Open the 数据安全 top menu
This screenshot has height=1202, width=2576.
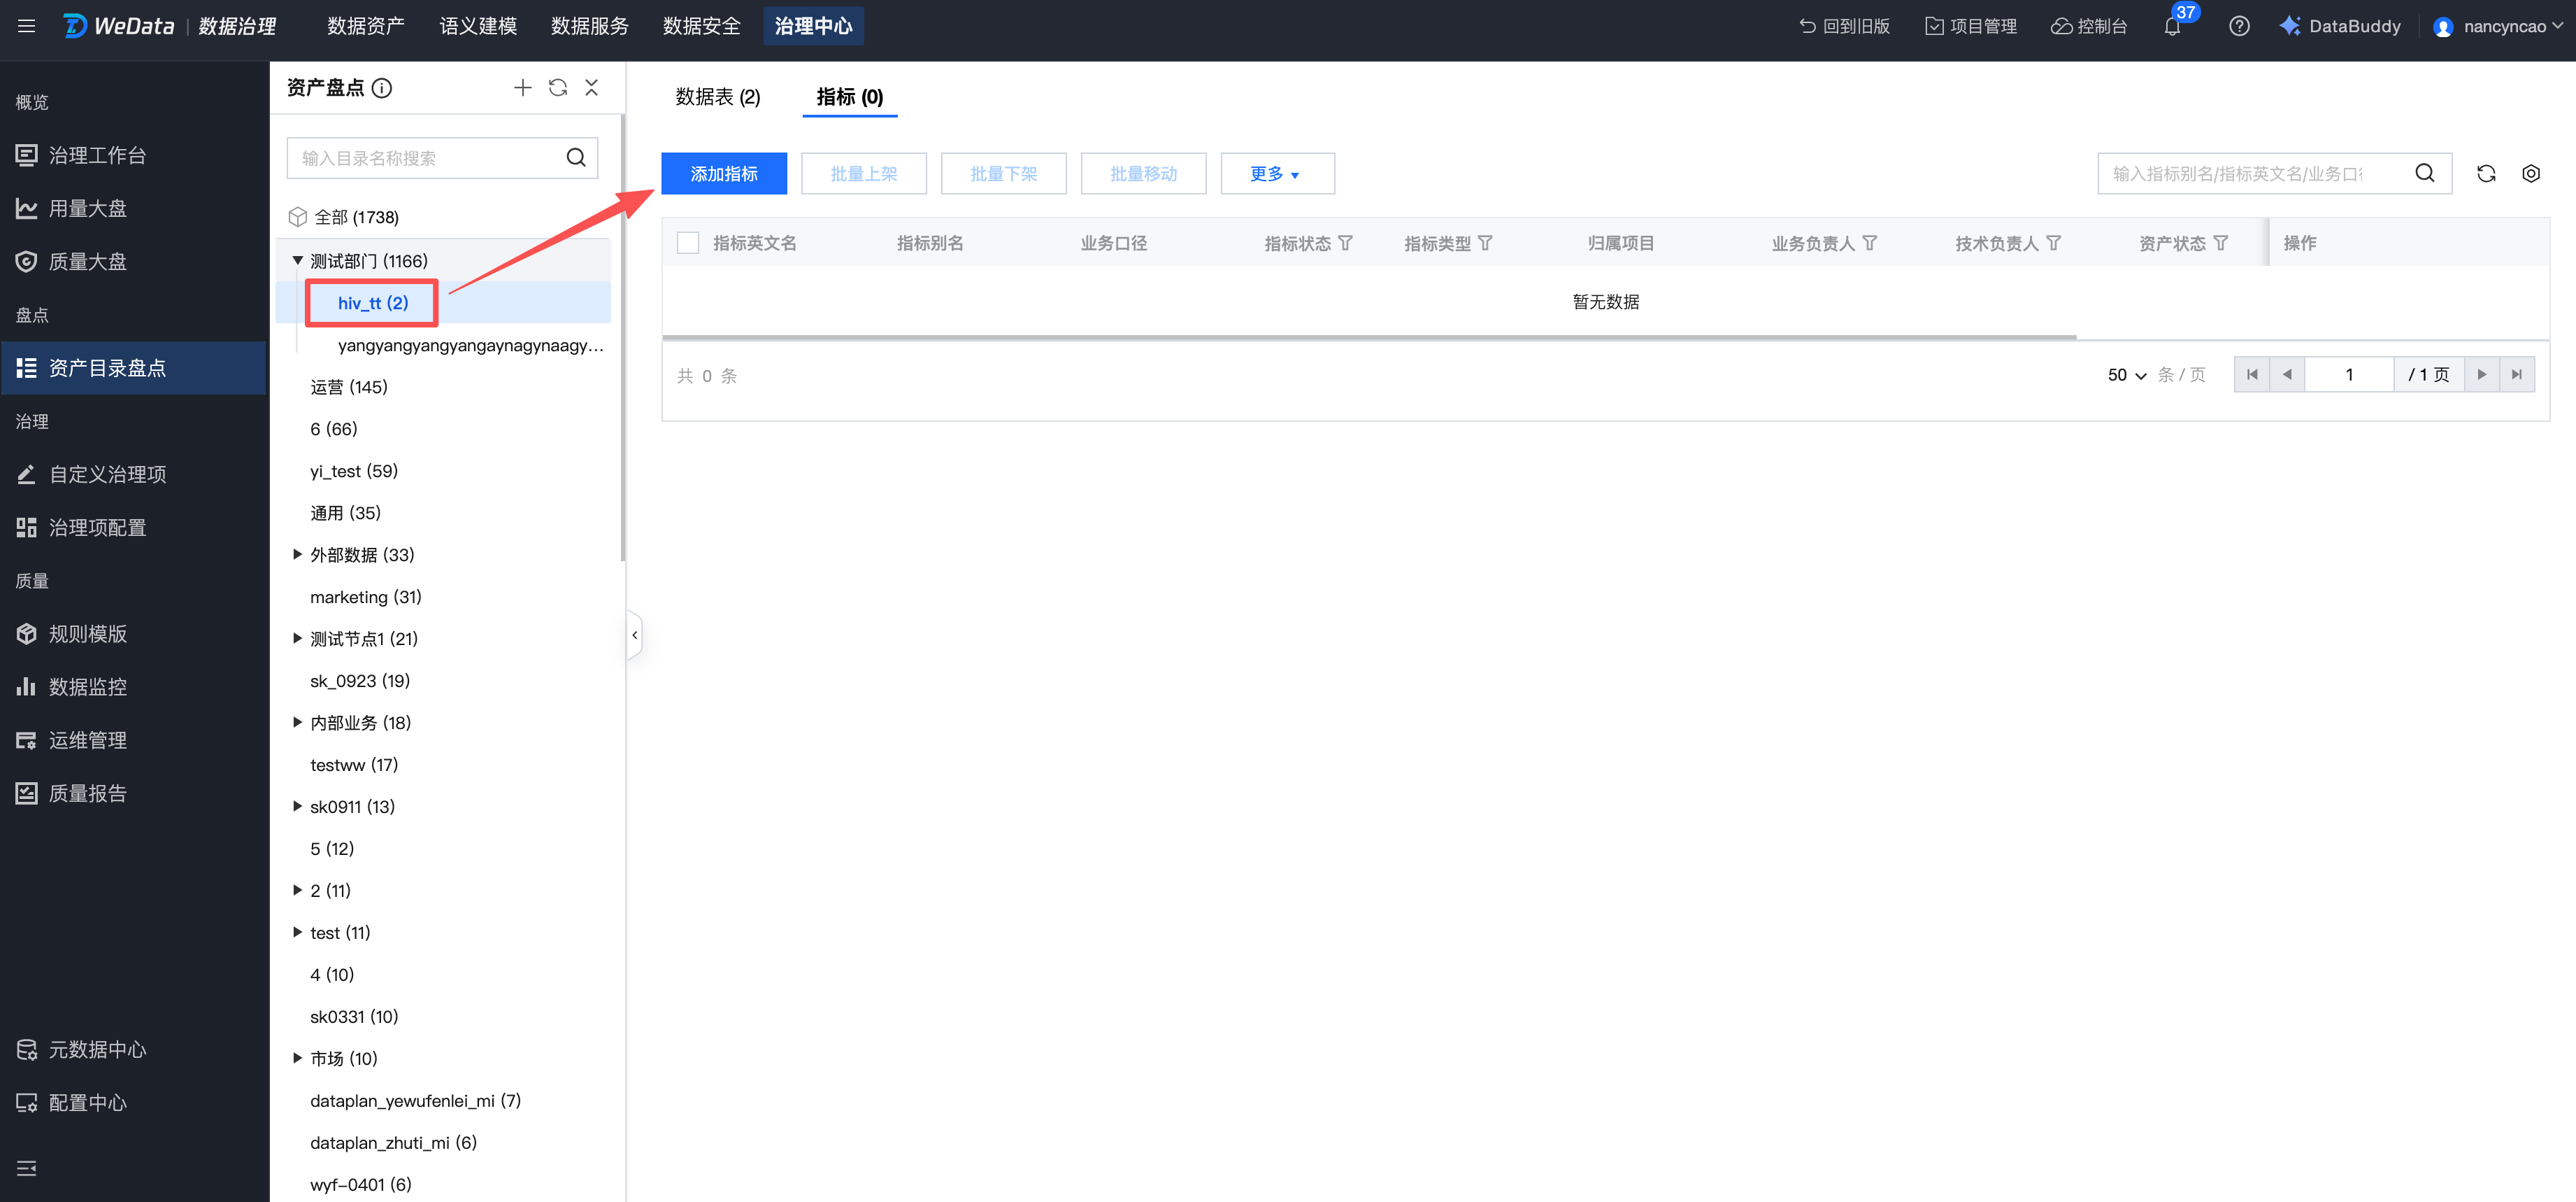701,26
